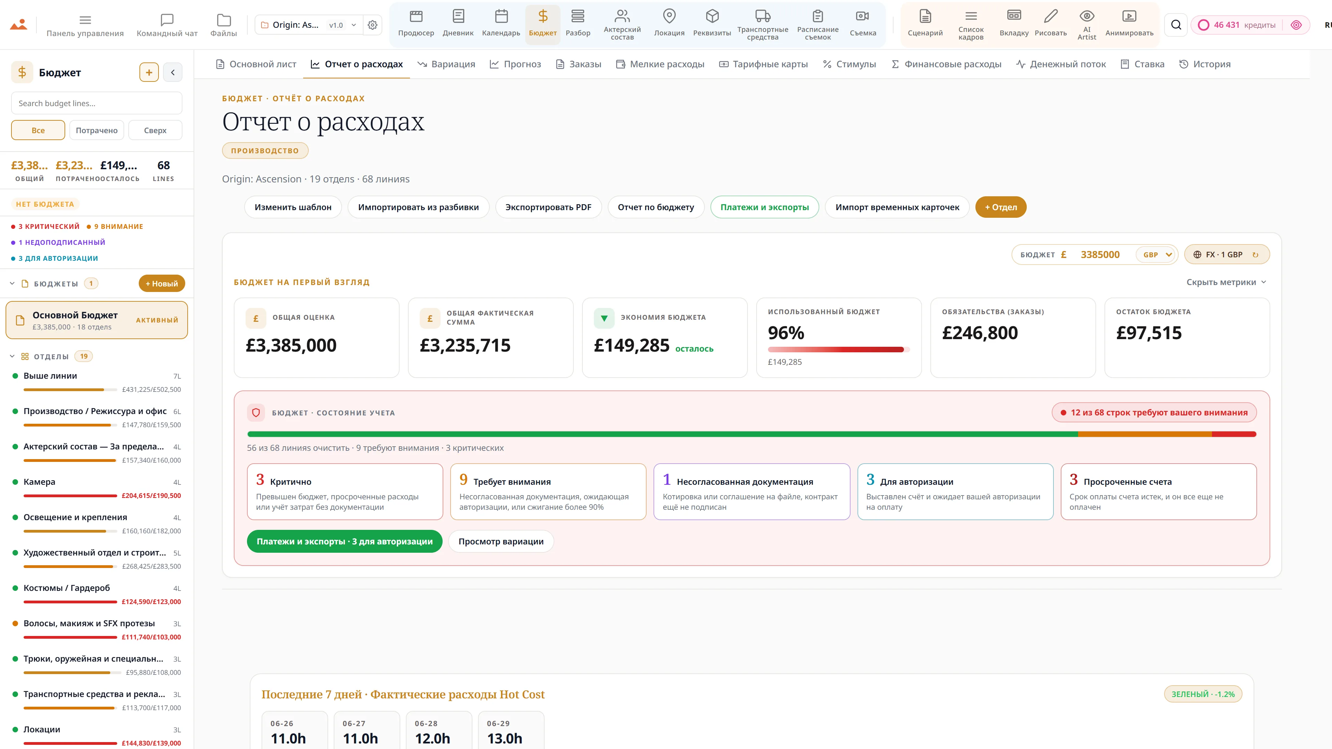Open the GBP currency dropdown

click(1156, 255)
